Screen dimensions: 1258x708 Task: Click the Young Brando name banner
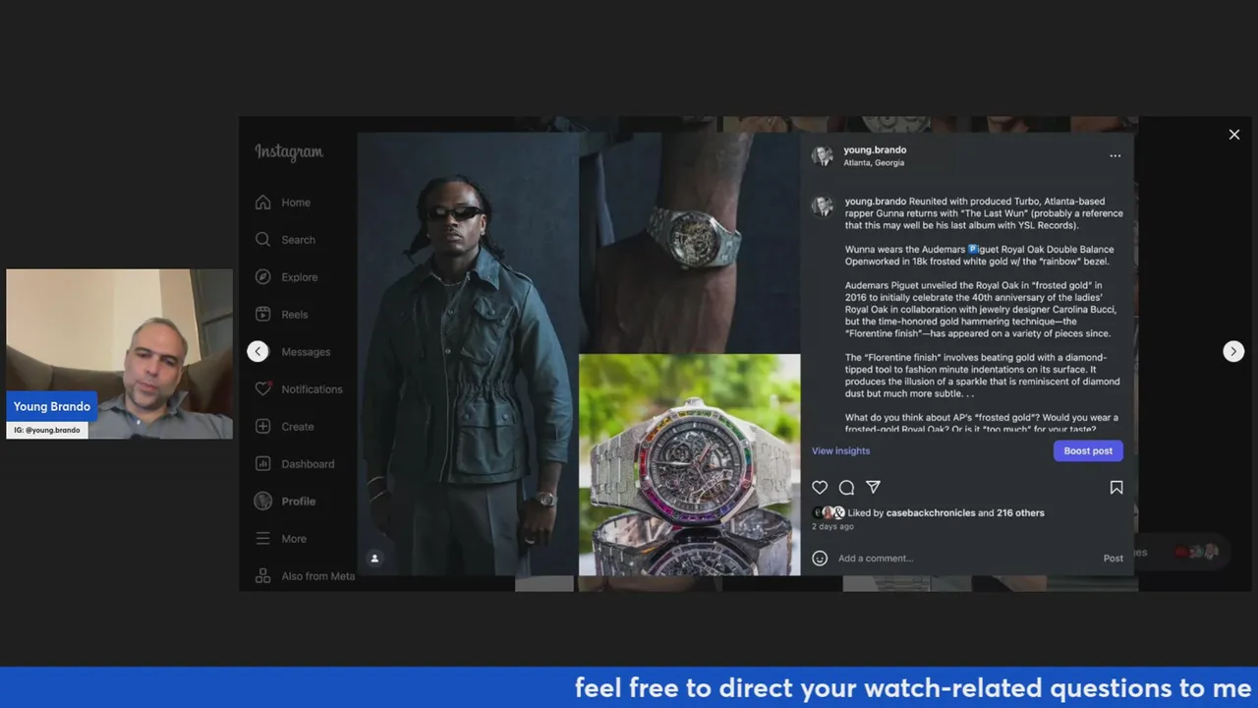pos(52,406)
